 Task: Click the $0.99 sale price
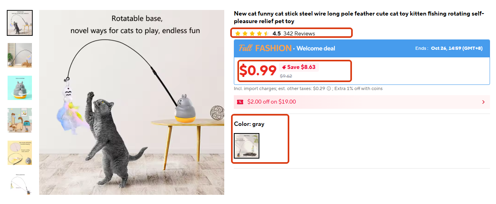click(258, 71)
